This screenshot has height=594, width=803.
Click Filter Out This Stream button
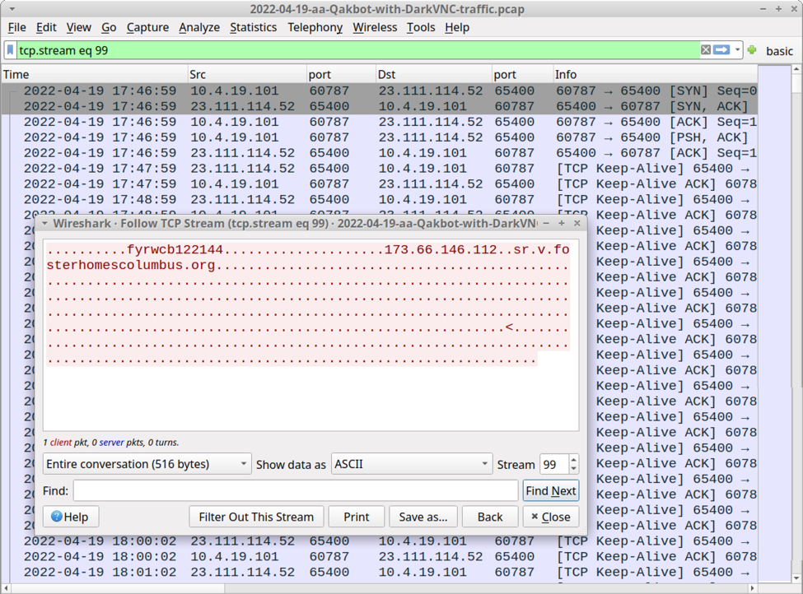(x=256, y=517)
